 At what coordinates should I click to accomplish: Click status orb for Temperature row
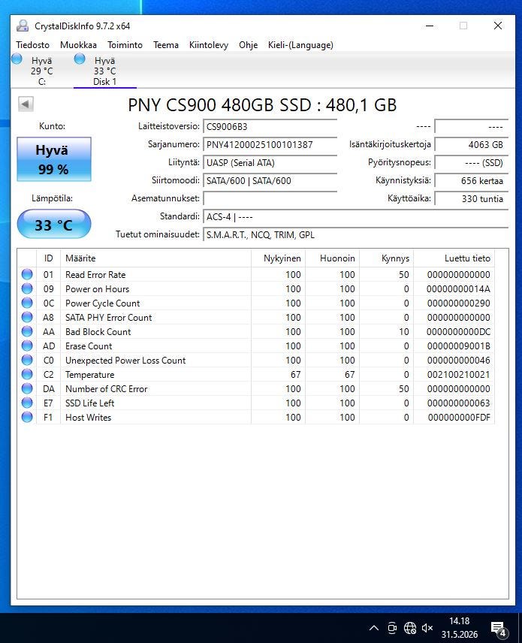(x=27, y=374)
